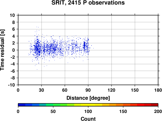Click the Time residual [s] axis label
This screenshot has width=162, height=121.
click(x=2, y=50)
